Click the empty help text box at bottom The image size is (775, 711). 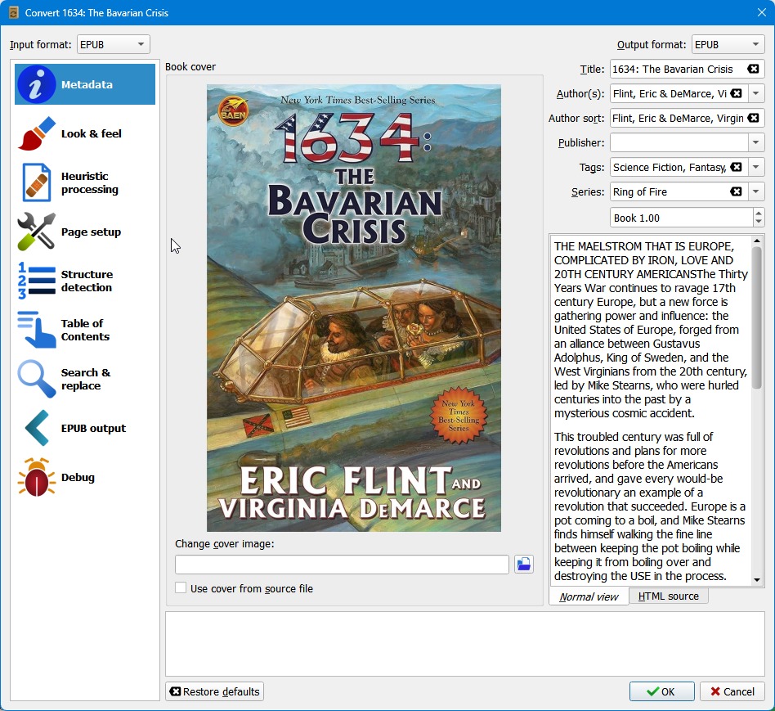pos(464,644)
